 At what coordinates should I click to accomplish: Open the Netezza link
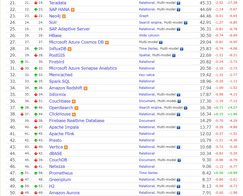[57, 166]
